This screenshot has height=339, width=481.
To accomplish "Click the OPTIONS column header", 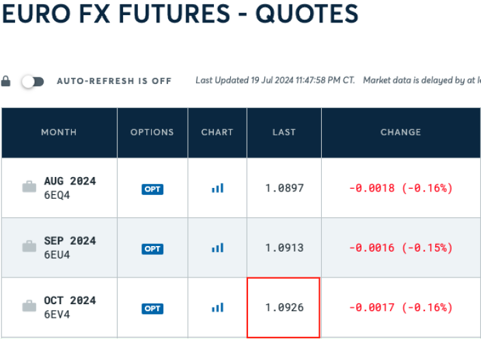I will tap(152, 132).
